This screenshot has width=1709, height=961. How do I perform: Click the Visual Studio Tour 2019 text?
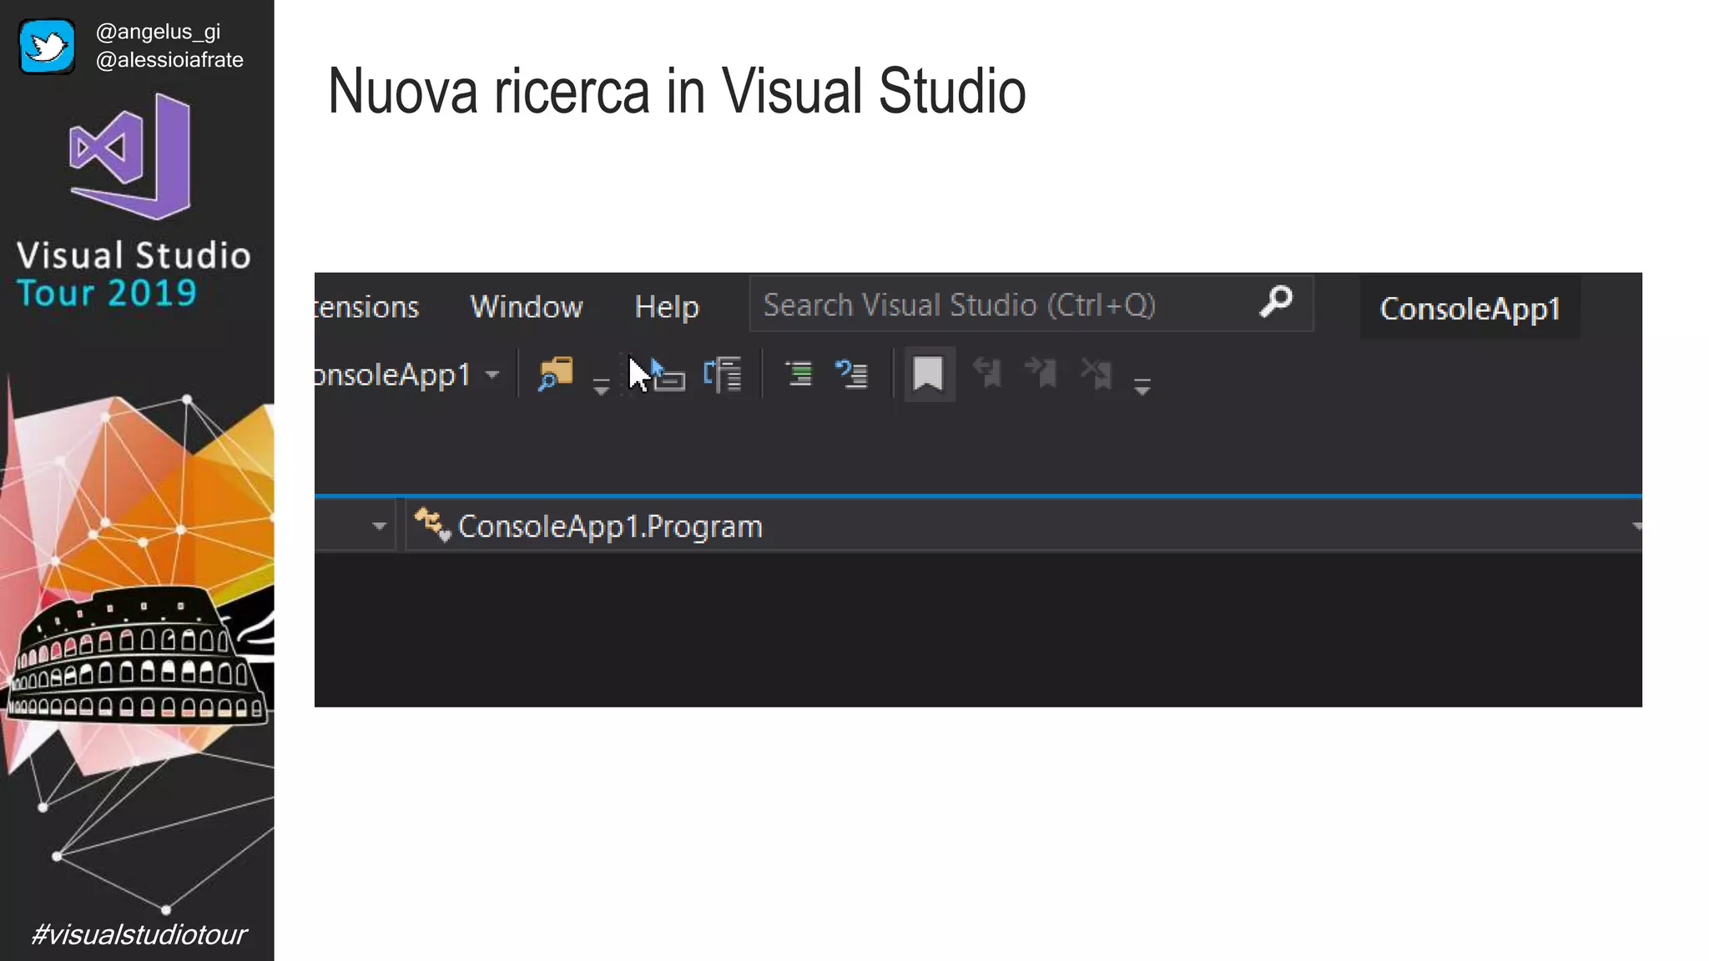coord(134,274)
